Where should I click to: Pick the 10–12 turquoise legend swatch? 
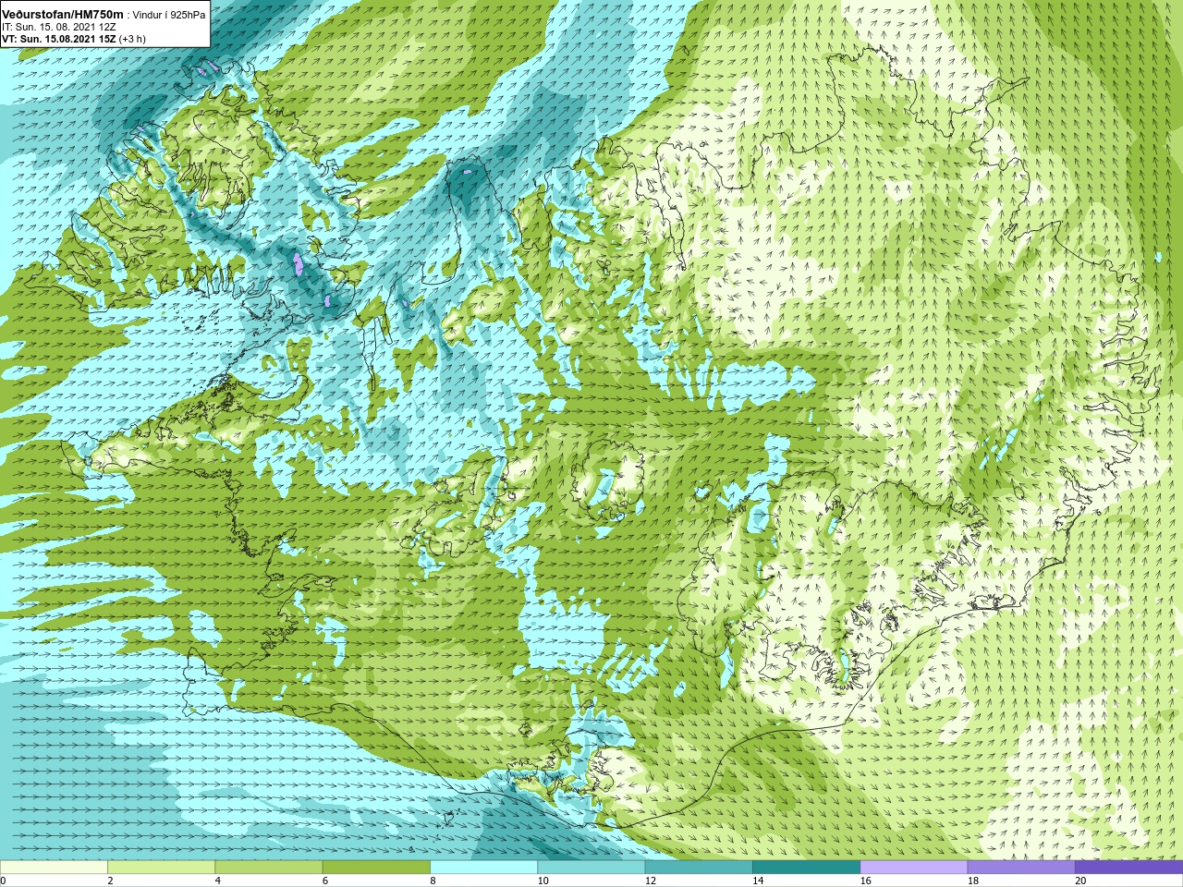coord(591,868)
